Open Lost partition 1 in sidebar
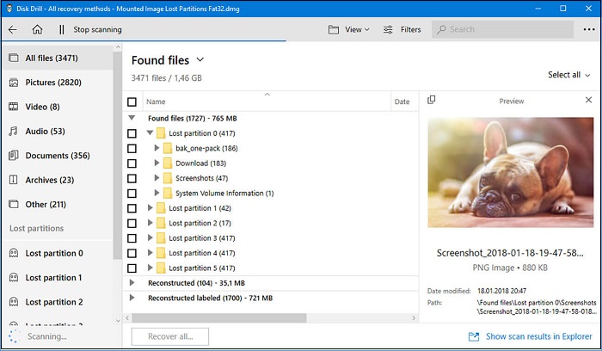 tap(58, 278)
